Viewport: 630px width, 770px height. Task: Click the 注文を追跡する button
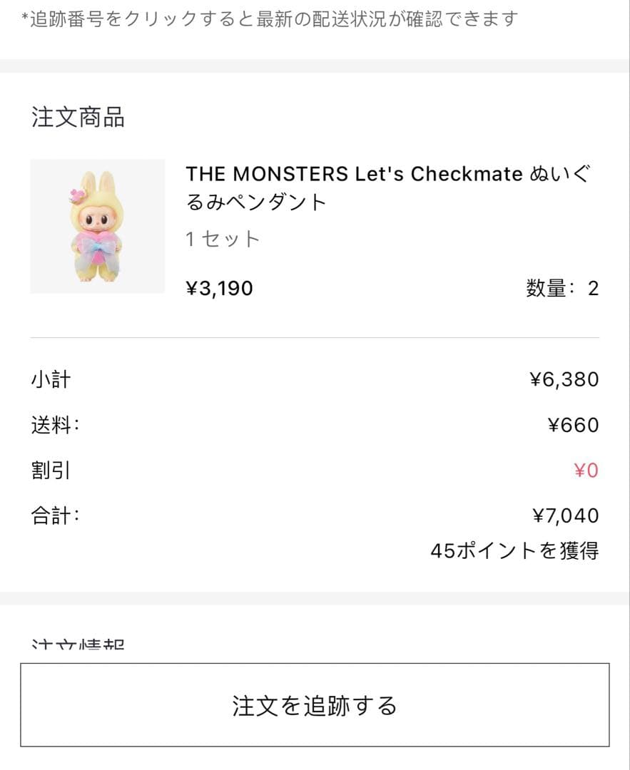315,705
